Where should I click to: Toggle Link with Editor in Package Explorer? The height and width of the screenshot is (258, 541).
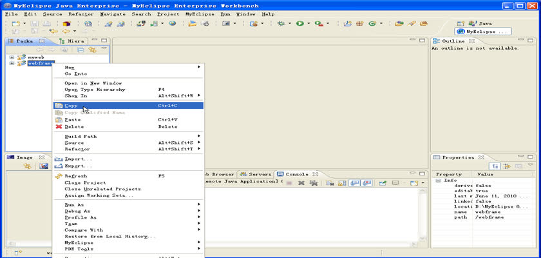[92, 50]
